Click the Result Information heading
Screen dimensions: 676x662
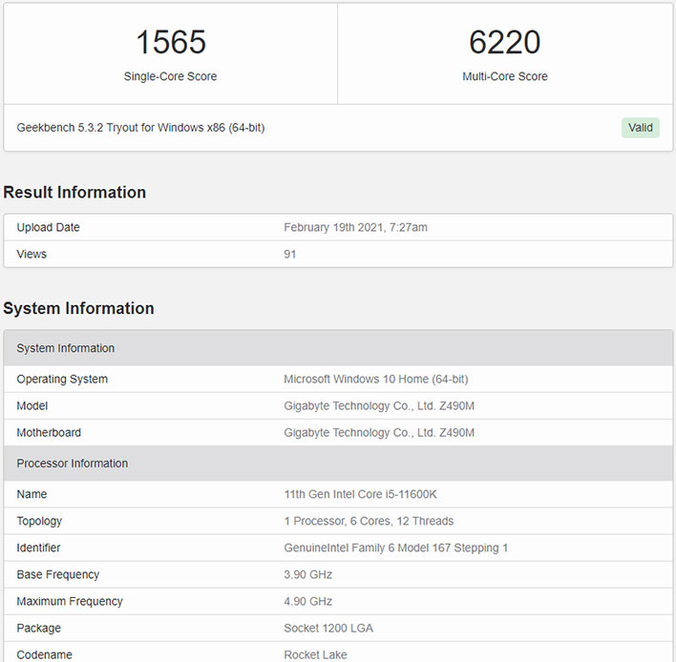[x=74, y=192]
